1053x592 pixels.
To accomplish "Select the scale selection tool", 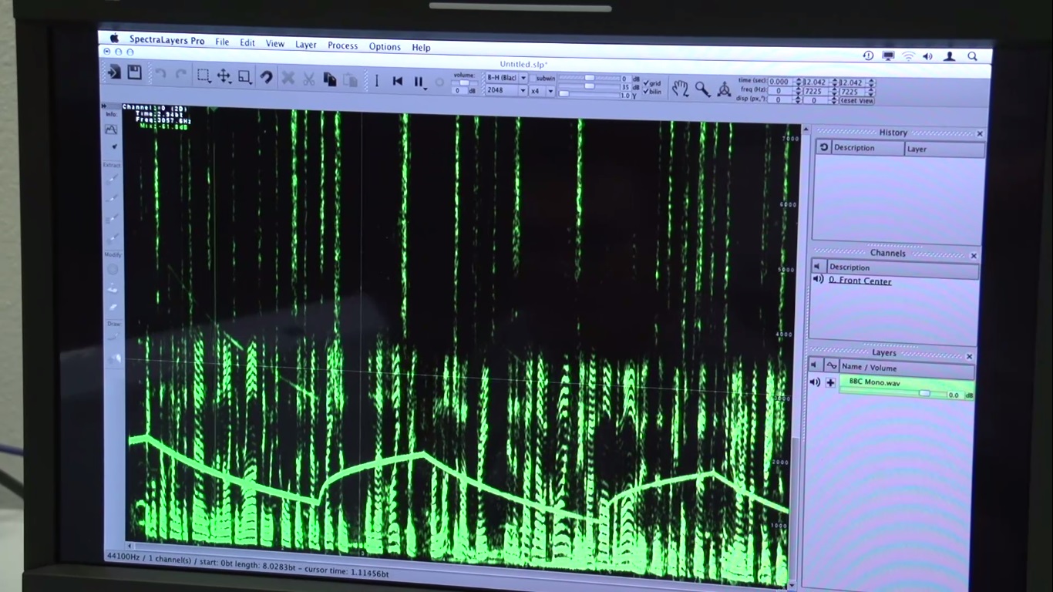I will click(244, 76).
